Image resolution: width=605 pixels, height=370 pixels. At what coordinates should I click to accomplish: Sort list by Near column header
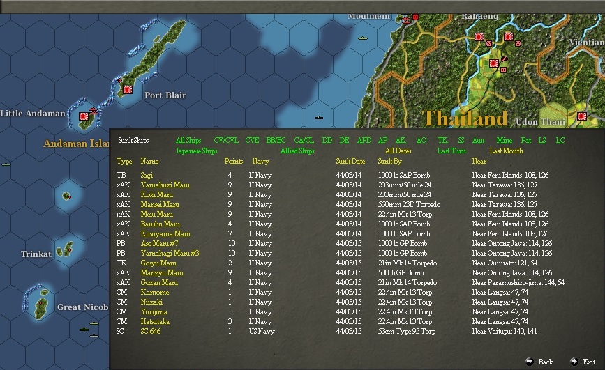pos(479,161)
